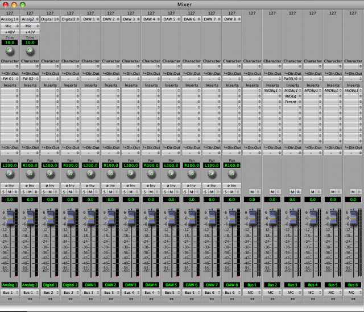Open the Analog1 input source dropdown

pyautogui.click(x=10, y=19)
